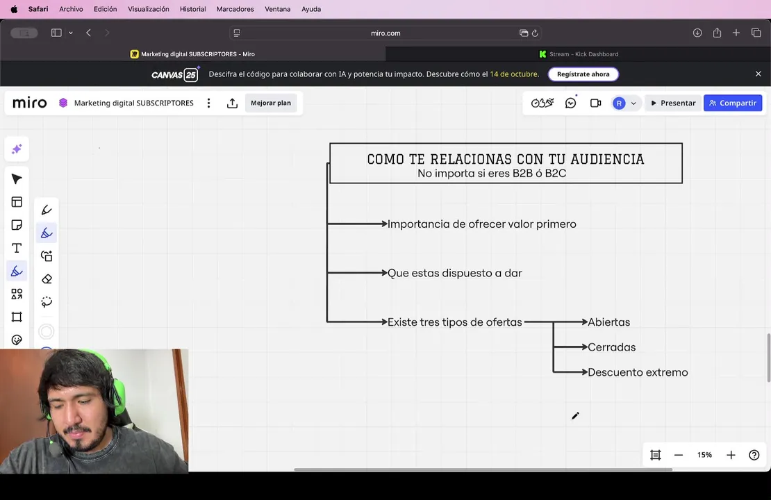The height and width of the screenshot is (500, 771).
Task: Zoom in with plus button
Action: (x=731, y=456)
